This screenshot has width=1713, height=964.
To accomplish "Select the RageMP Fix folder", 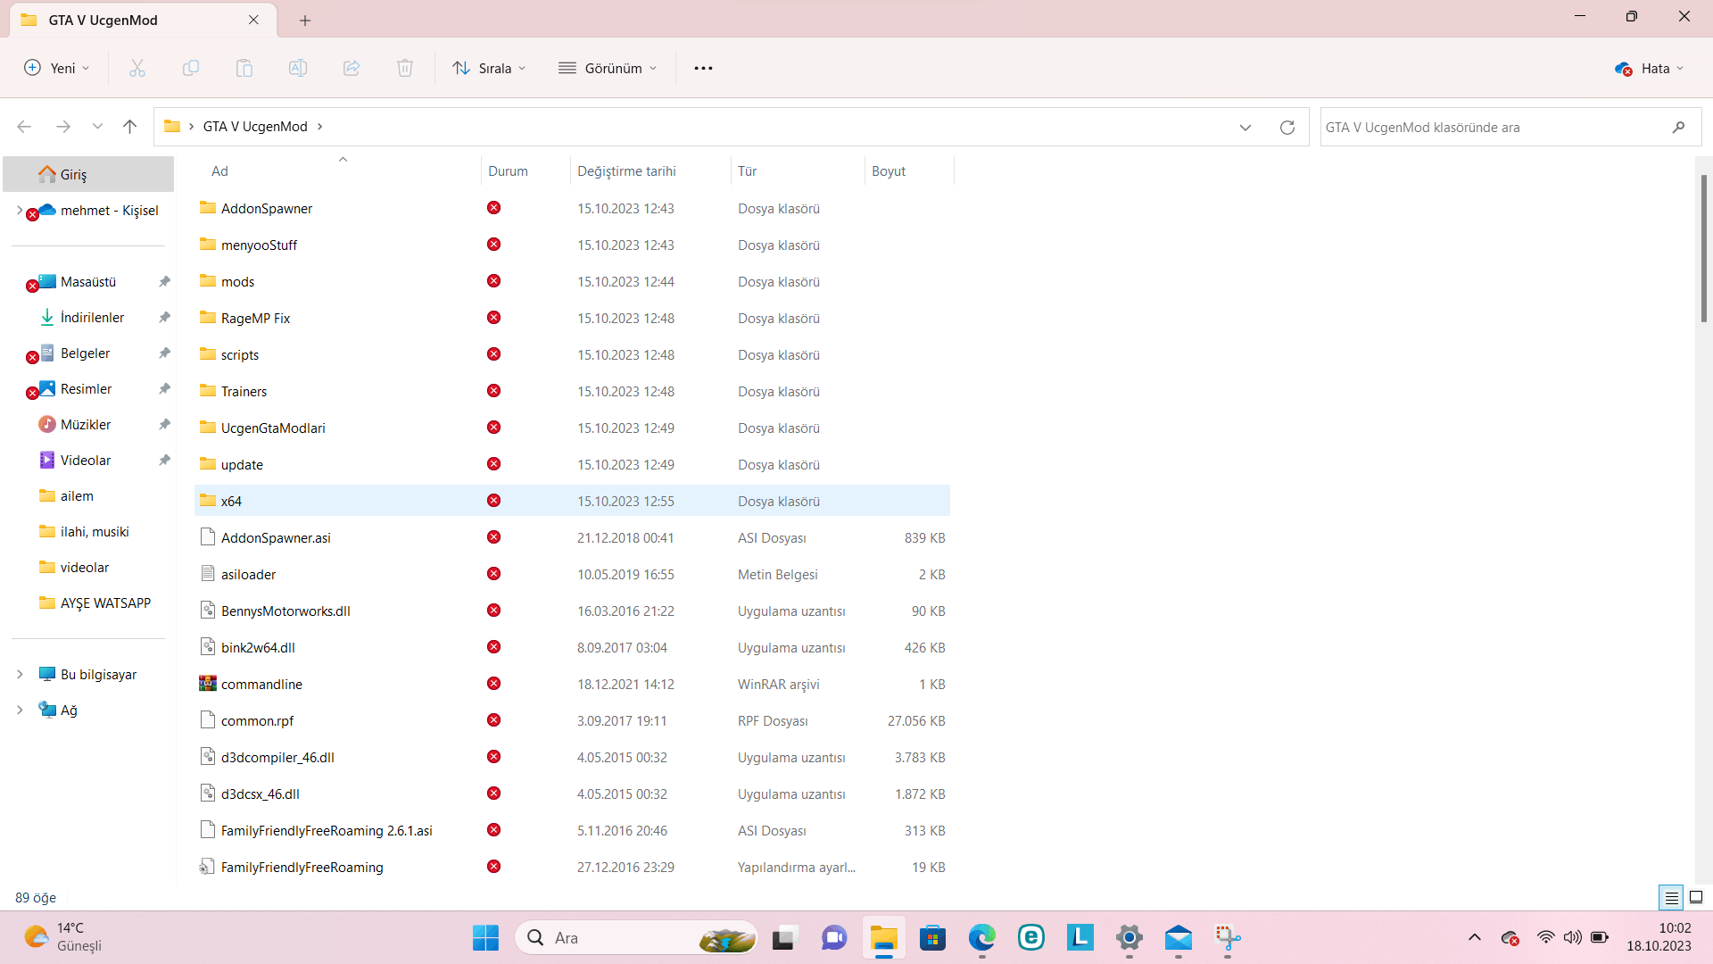I will coord(572,318).
